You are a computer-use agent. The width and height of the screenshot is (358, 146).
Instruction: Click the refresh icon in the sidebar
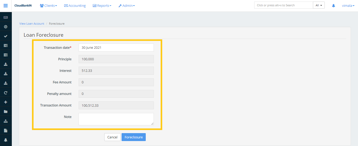(6, 93)
